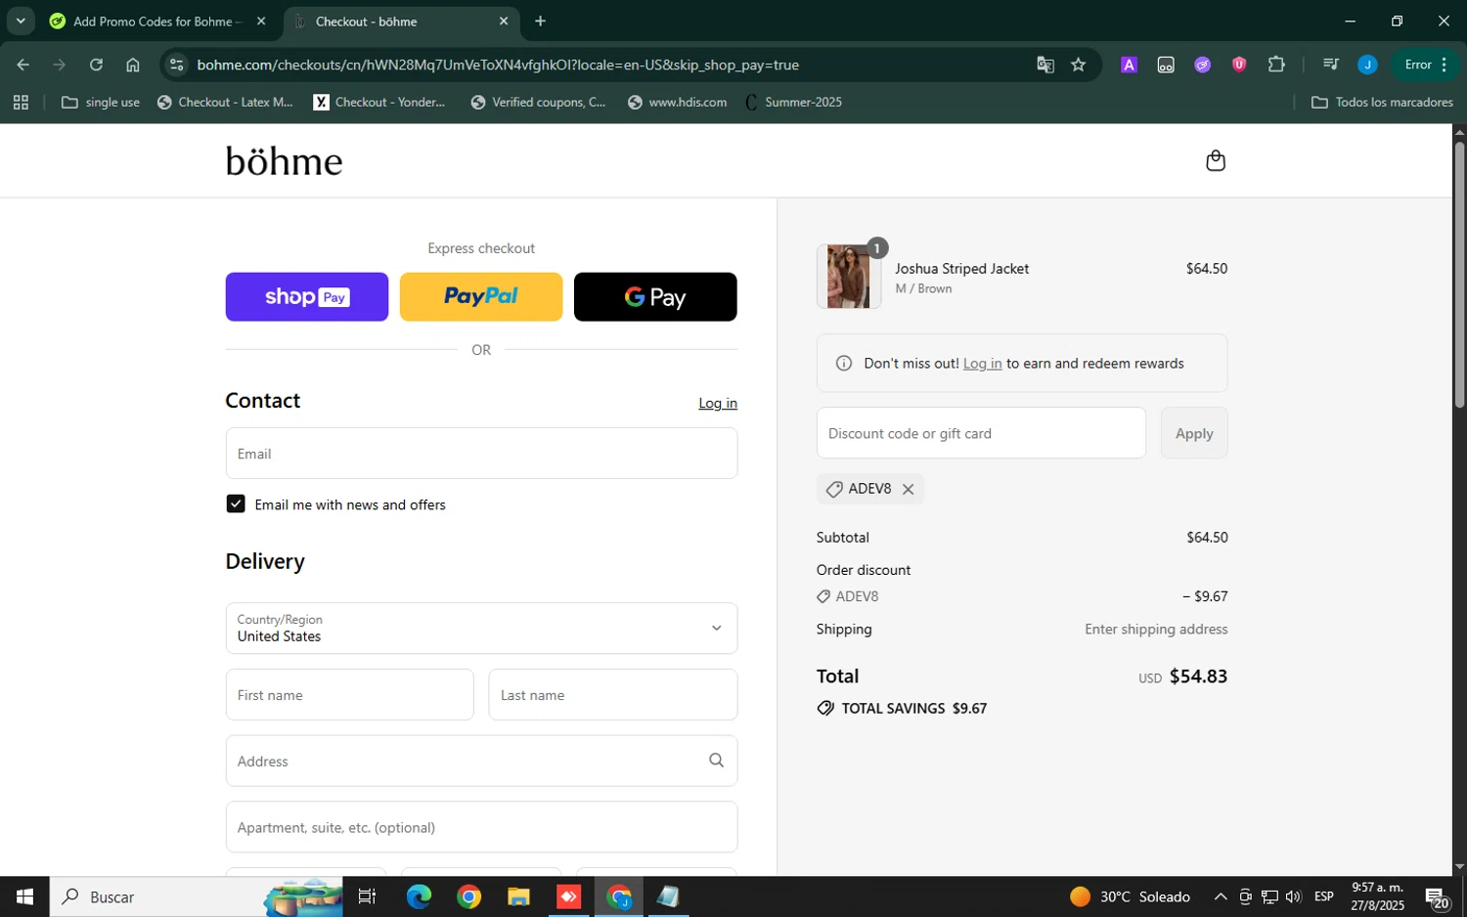Image resolution: width=1467 pixels, height=917 pixels.
Task: Open the tab search dropdown arrow
Action: (x=21, y=21)
